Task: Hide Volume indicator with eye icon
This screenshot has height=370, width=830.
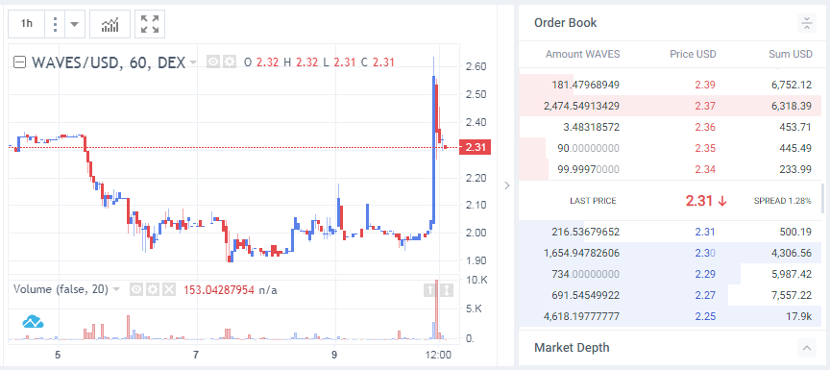Action: [136, 289]
